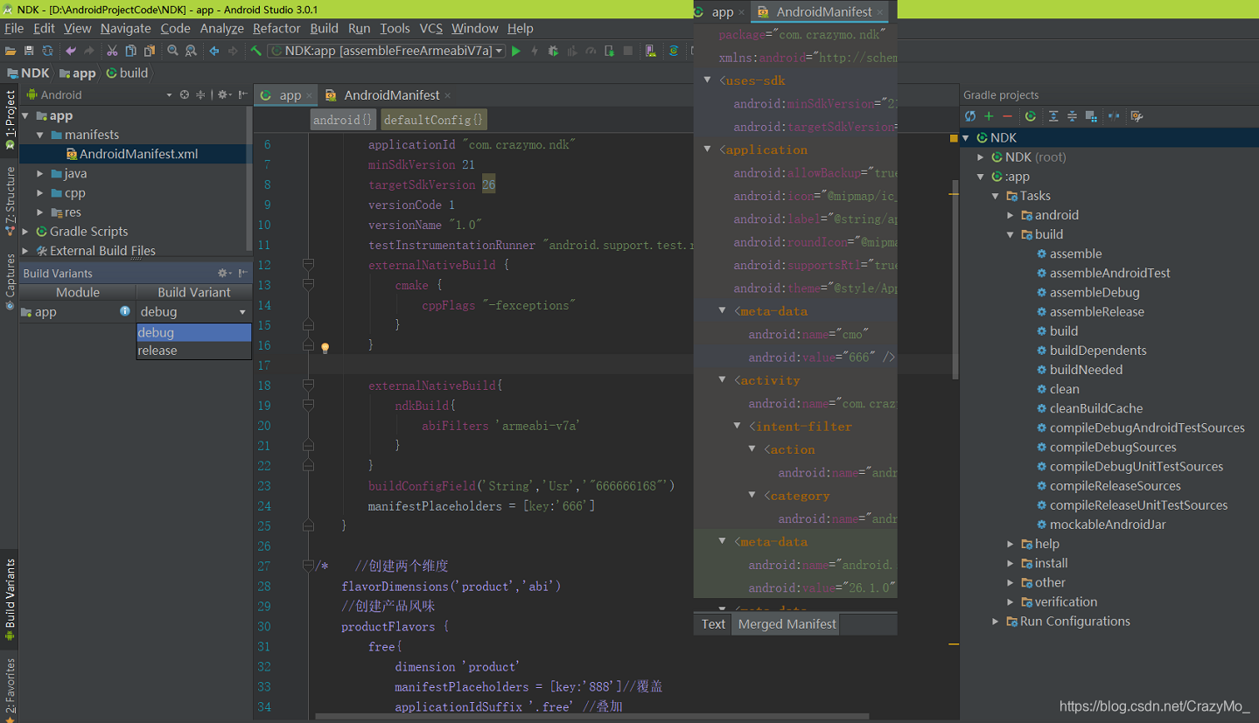Screen dimensions: 1259x723
Task: Collapse the manifests folder
Action: [40, 135]
